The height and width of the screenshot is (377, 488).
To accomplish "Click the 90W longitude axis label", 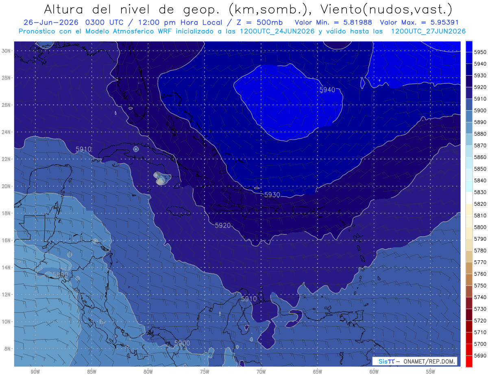I will [35, 372].
